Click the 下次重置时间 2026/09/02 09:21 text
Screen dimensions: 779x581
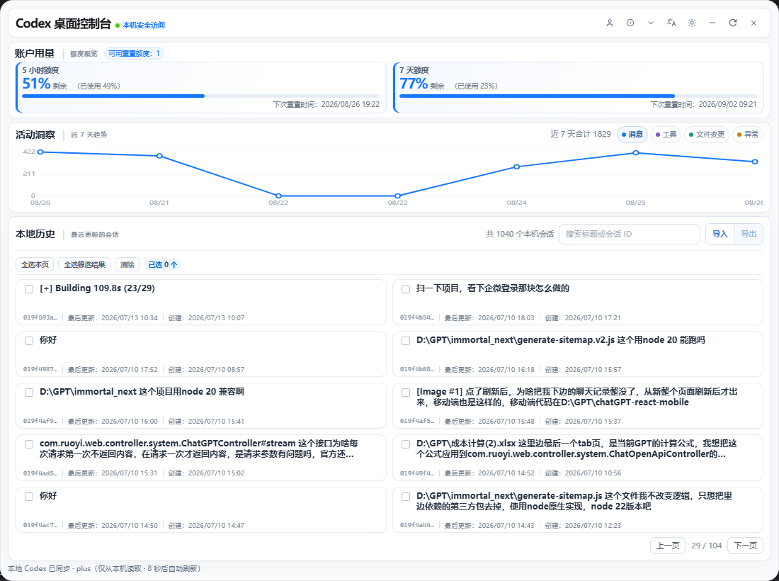tap(703, 104)
